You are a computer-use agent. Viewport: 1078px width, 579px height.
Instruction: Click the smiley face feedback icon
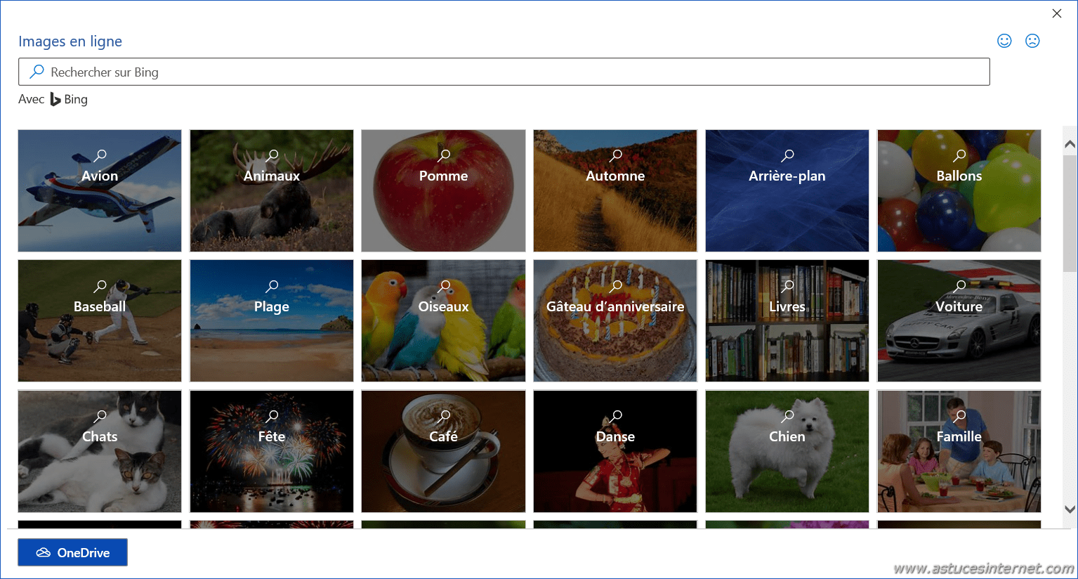(x=1004, y=41)
